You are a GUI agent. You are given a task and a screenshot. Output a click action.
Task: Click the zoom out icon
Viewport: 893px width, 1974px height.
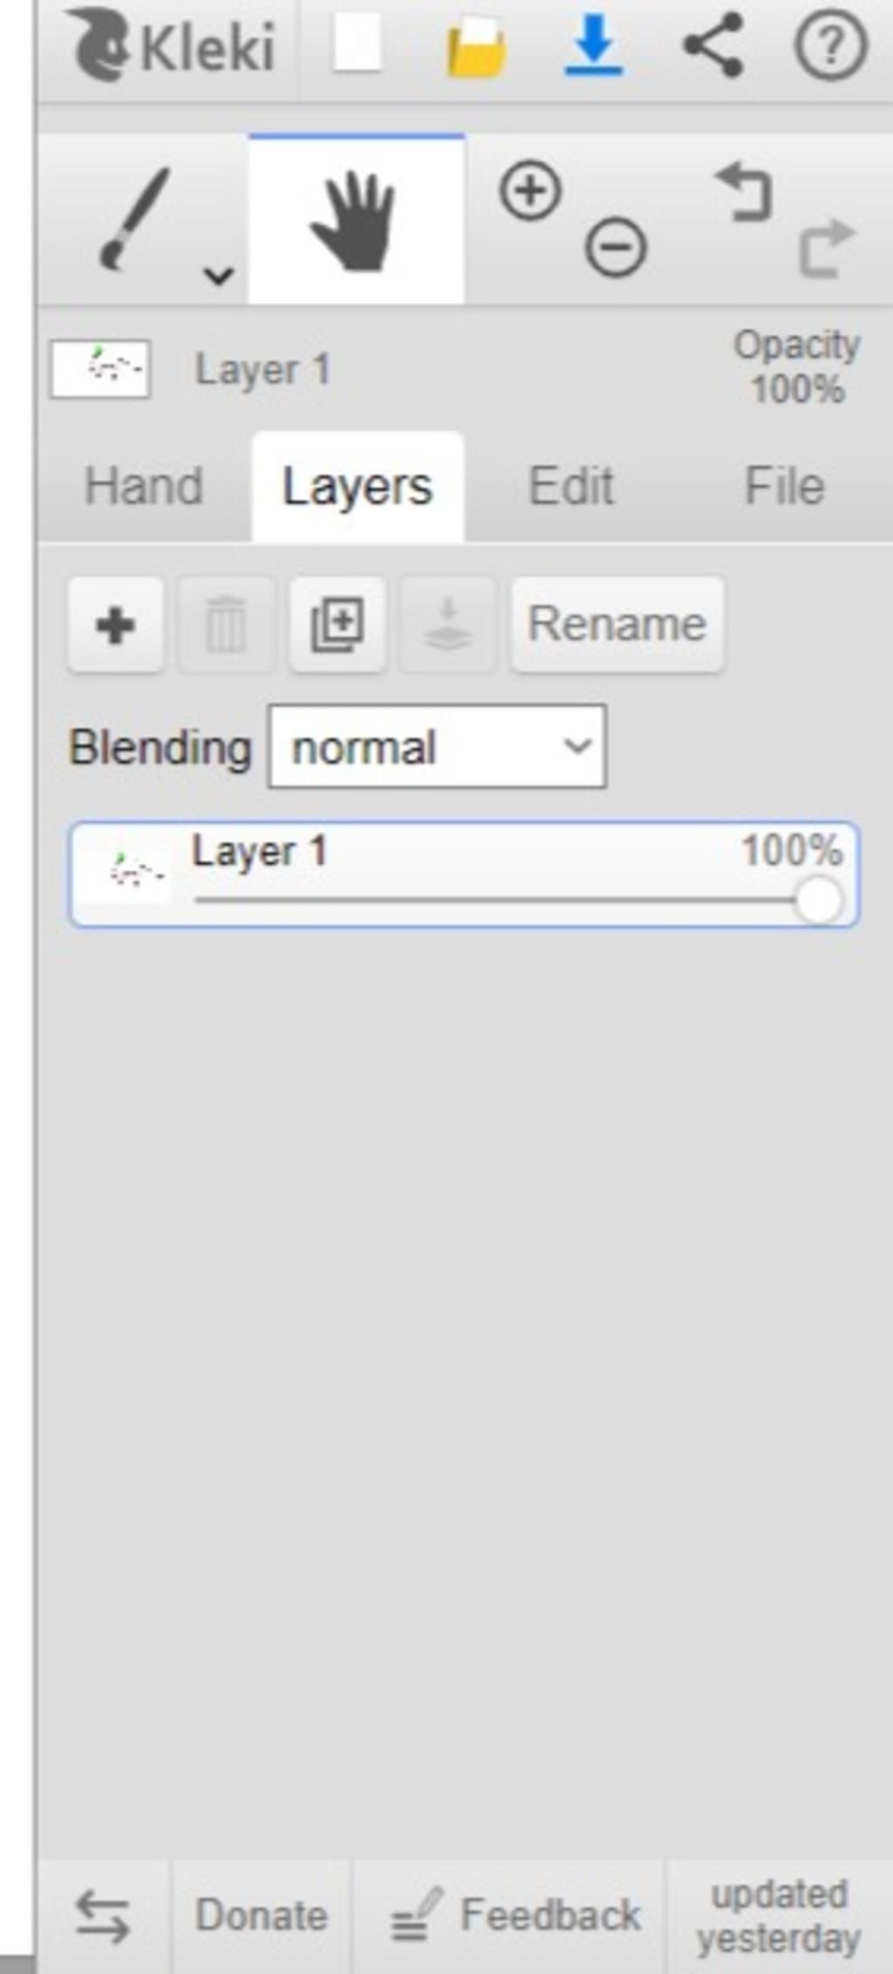click(x=616, y=248)
